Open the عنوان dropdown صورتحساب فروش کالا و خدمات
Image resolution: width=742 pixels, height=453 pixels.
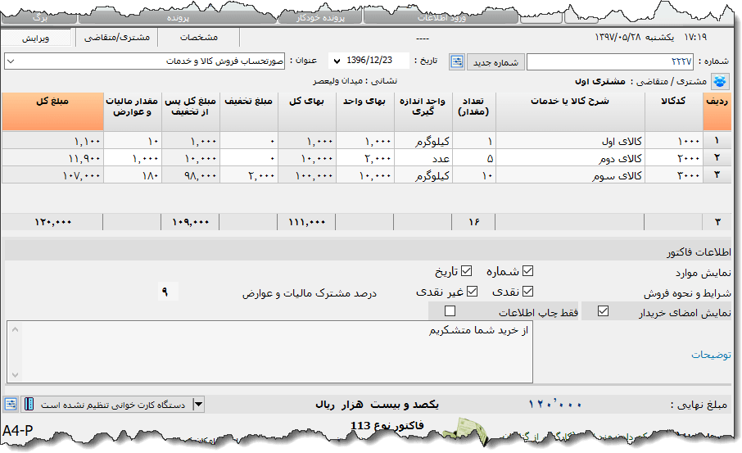click(144, 61)
